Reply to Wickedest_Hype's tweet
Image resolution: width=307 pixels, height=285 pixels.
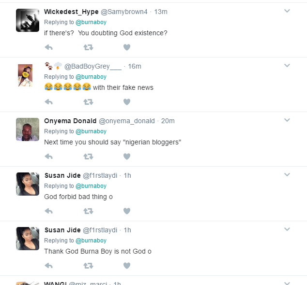pyautogui.click(x=48, y=47)
